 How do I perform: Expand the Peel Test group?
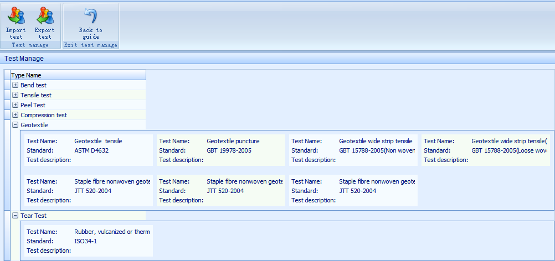pyautogui.click(x=16, y=105)
